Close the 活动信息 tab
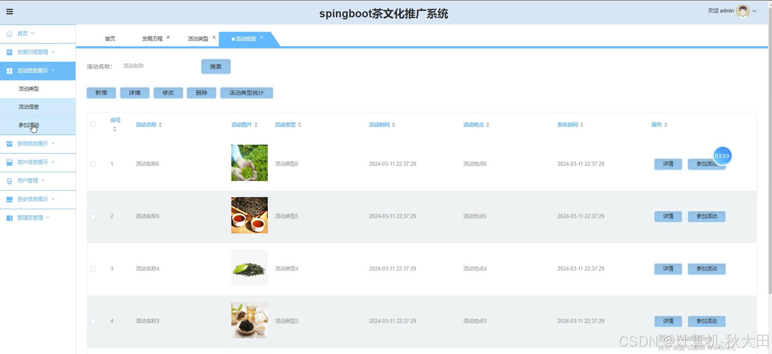 (x=262, y=37)
